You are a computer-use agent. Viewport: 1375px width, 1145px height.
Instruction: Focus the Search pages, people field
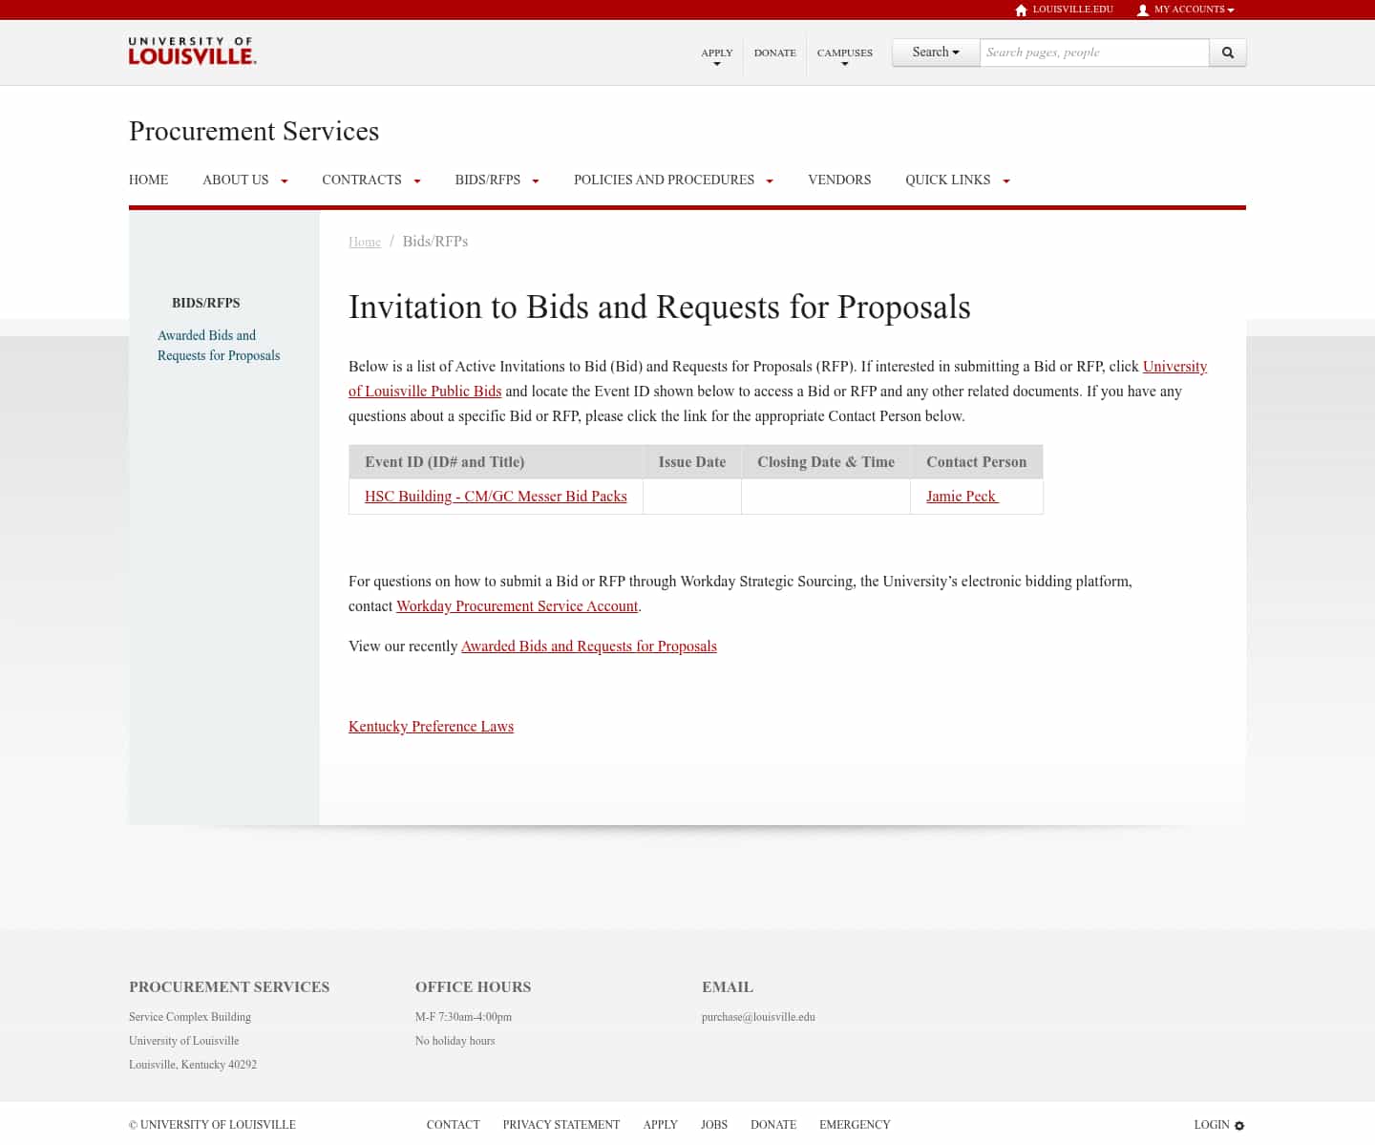1094,53
